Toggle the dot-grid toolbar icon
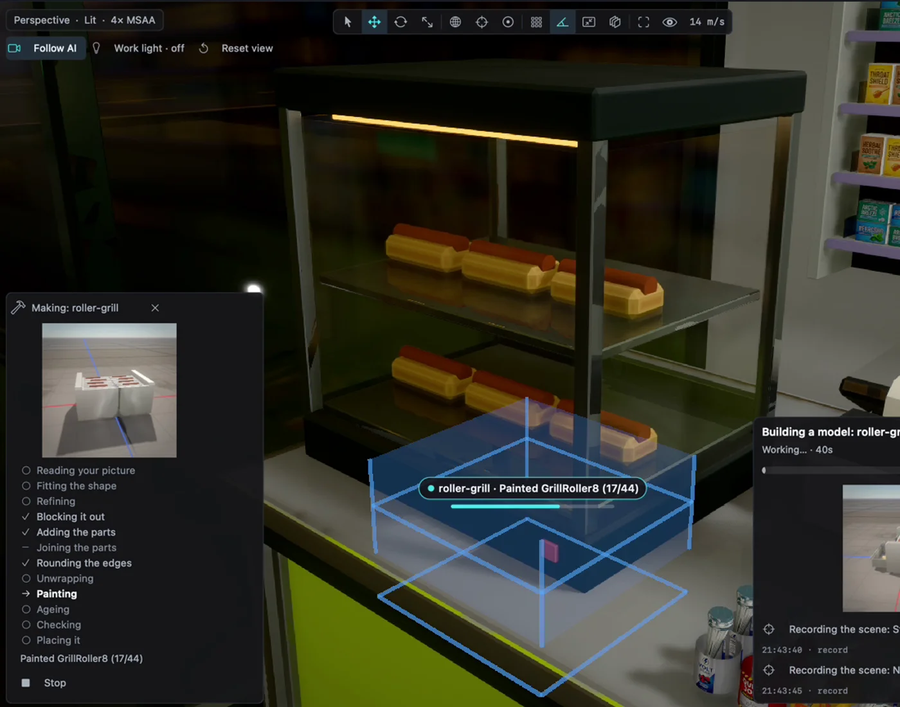This screenshot has width=900, height=707. (x=536, y=22)
